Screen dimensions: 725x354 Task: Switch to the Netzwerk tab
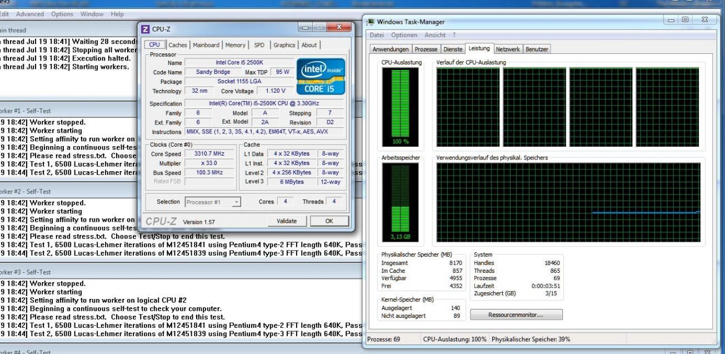point(508,49)
